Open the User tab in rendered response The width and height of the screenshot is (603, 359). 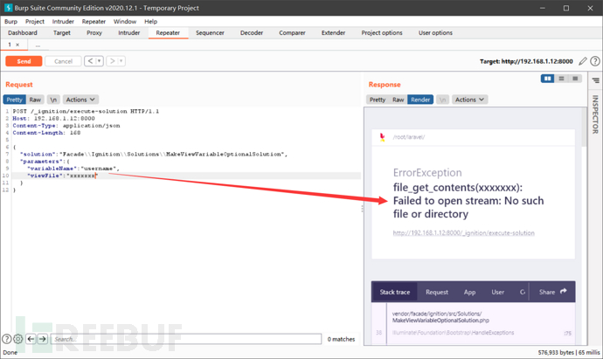pos(497,292)
